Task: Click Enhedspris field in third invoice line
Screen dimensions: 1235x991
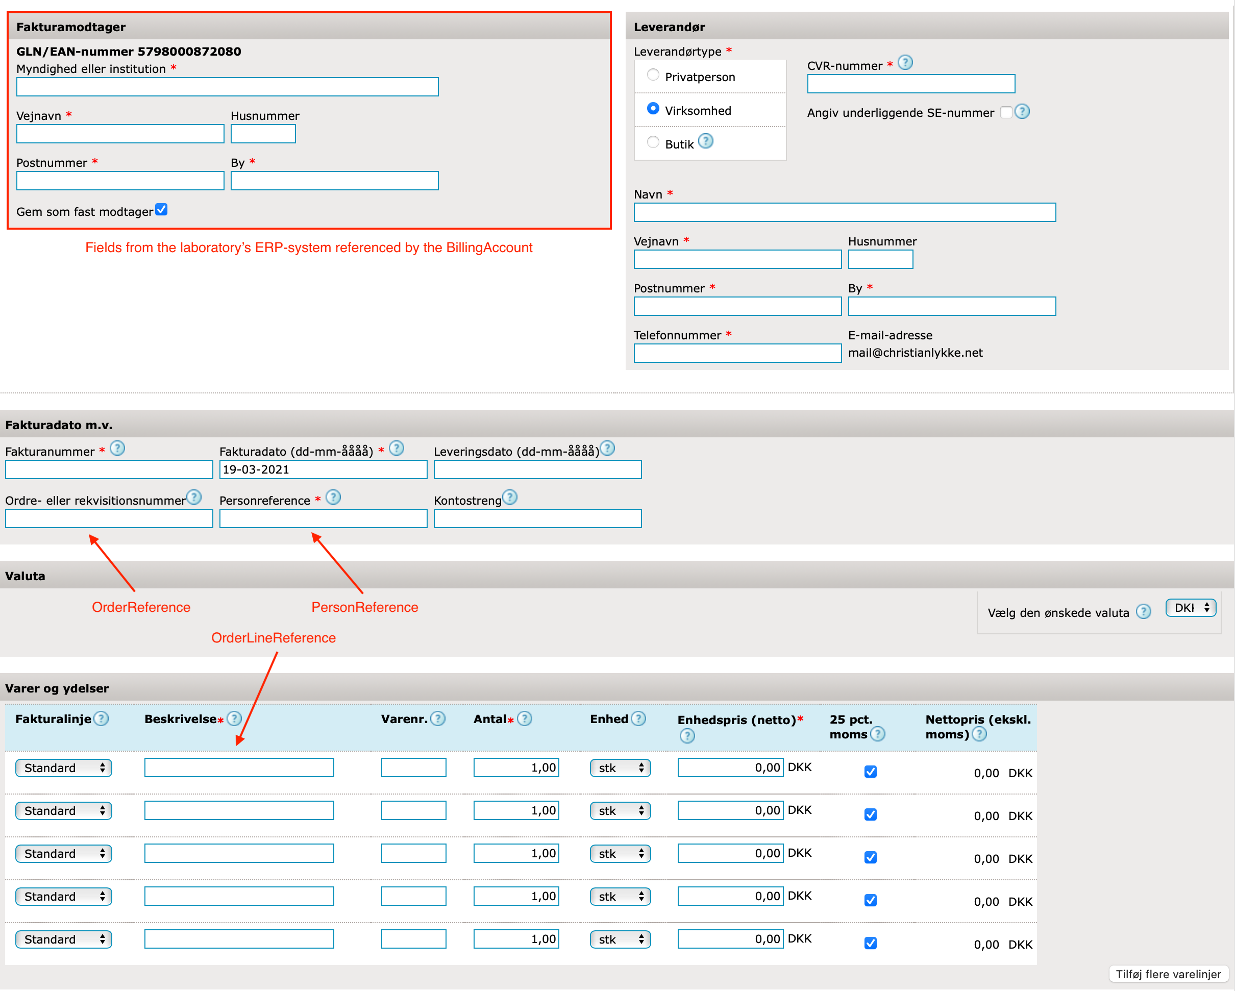Action: [730, 854]
